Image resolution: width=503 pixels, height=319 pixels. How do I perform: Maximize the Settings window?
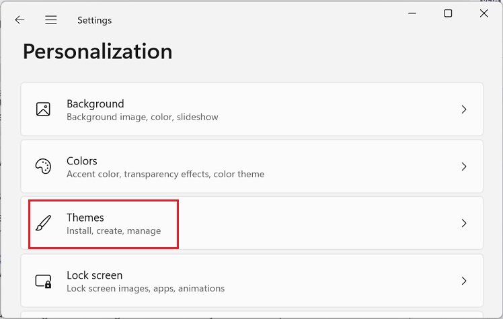448,13
